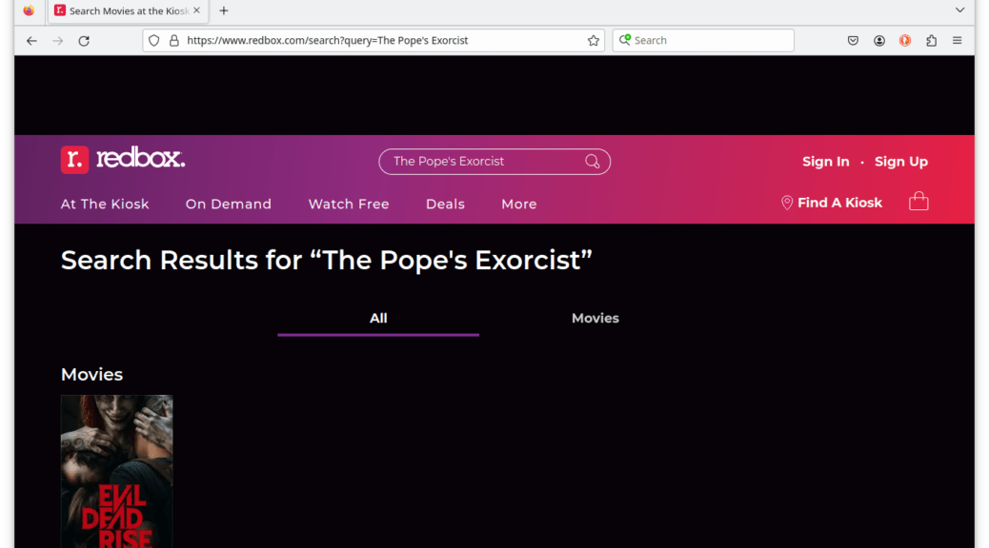Click the browser back arrow
The image size is (989, 548).
[x=31, y=40]
